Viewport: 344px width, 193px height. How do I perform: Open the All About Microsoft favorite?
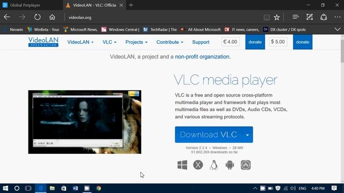(x=200, y=29)
